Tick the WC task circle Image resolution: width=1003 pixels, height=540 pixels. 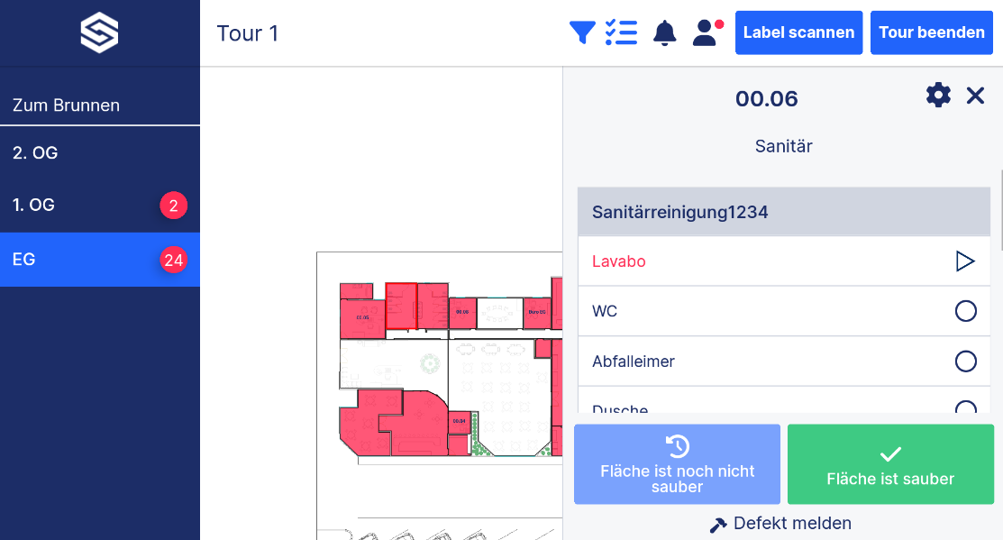pyautogui.click(x=966, y=311)
